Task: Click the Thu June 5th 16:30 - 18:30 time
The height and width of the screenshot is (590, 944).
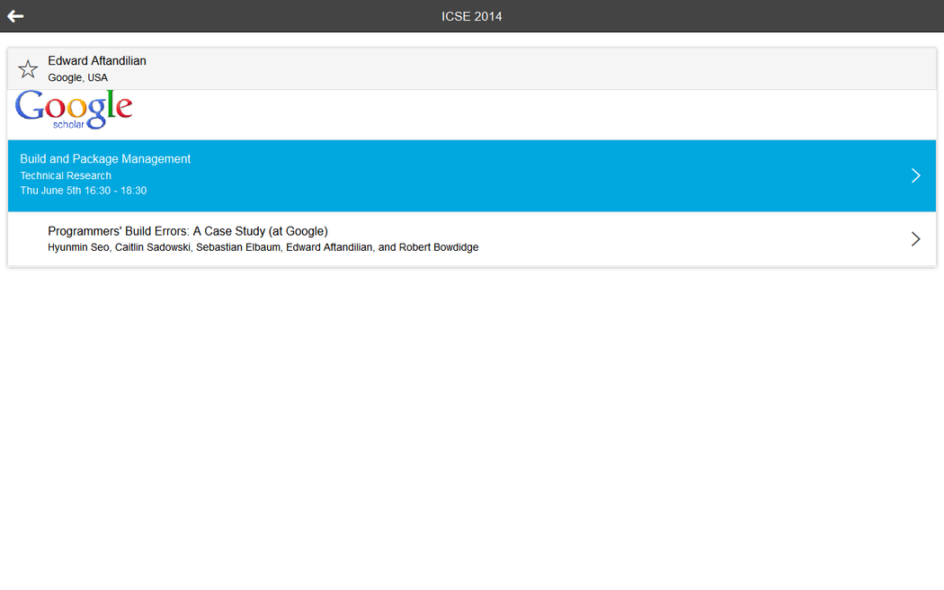Action: pos(83,191)
